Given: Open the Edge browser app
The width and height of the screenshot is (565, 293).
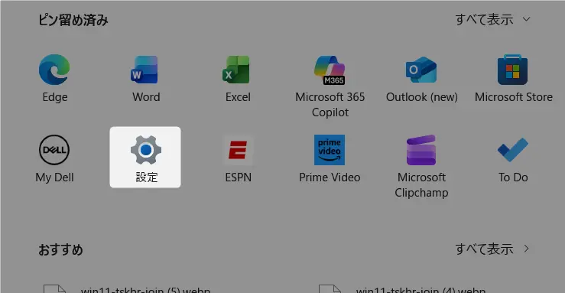Looking at the screenshot, I should pyautogui.click(x=54, y=78).
